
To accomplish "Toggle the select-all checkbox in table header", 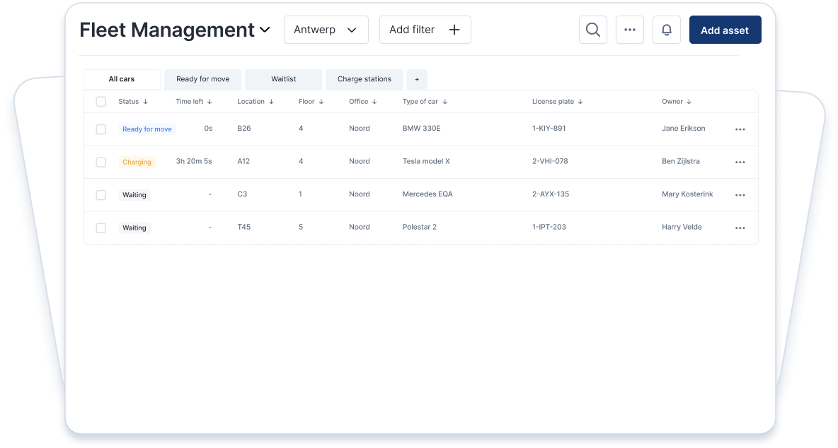I will click(x=101, y=102).
